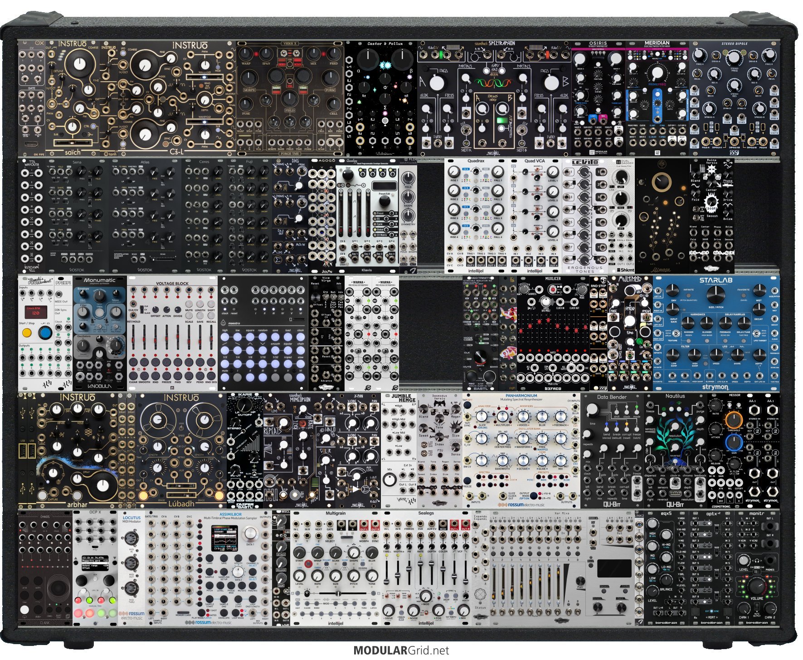The height and width of the screenshot is (660, 803).
Task: Click the intellijel logo on the Quadrax module
Action: click(x=476, y=271)
